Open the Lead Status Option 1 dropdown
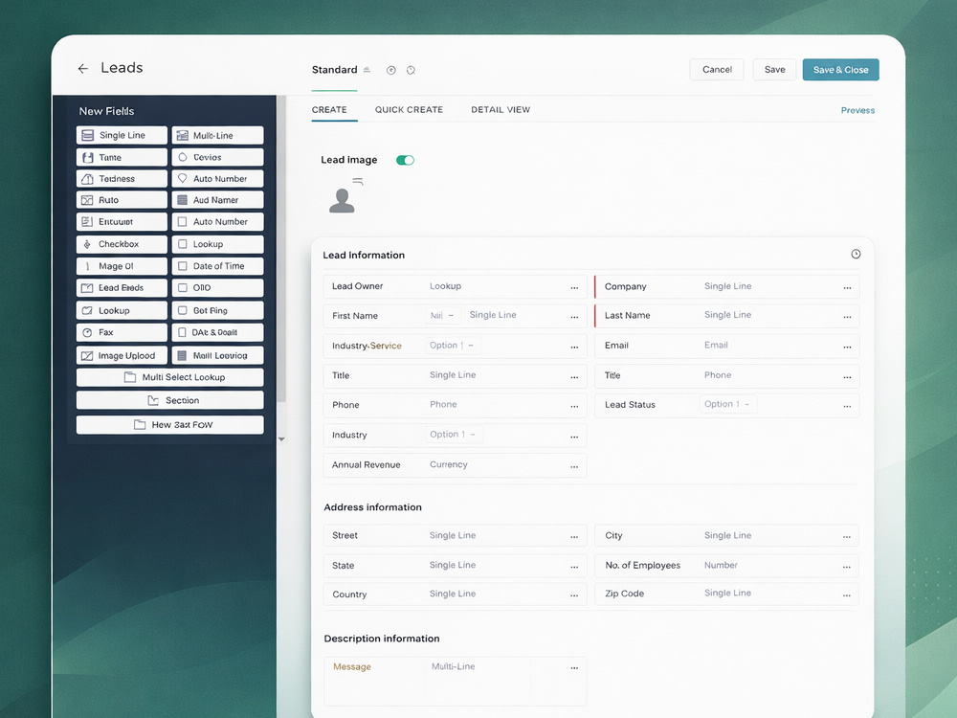957x718 pixels. tap(727, 404)
